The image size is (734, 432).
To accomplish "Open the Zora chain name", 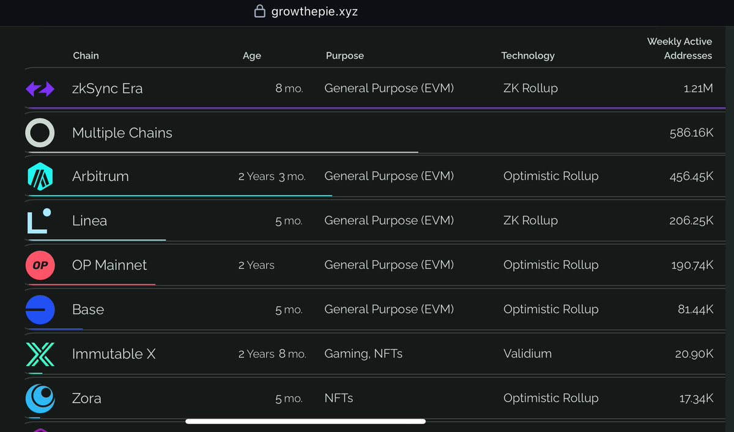I will click(87, 398).
